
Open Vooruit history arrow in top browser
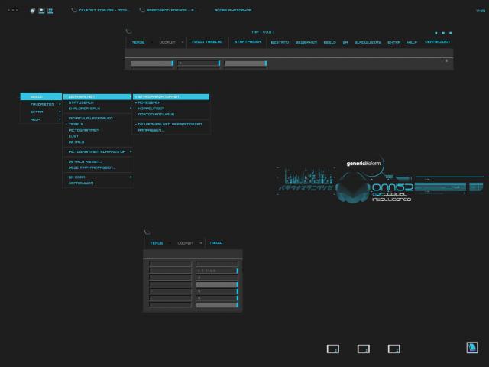[x=183, y=42]
